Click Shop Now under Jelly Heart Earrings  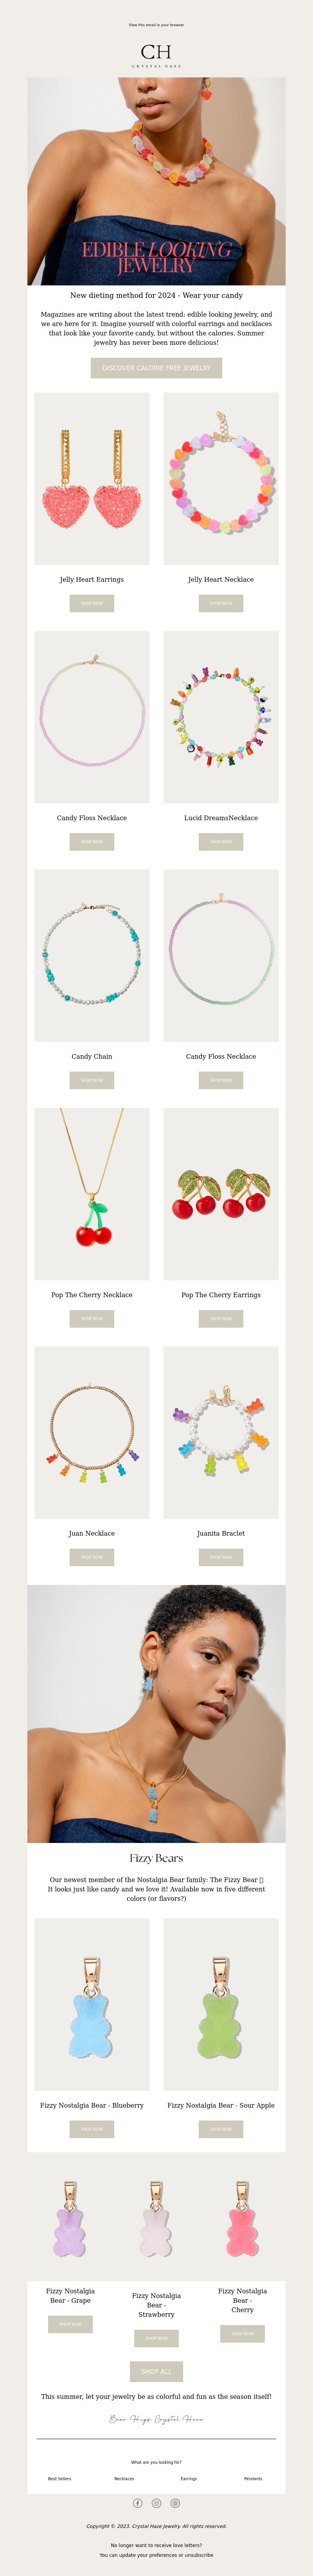pyautogui.click(x=92, y=603)
